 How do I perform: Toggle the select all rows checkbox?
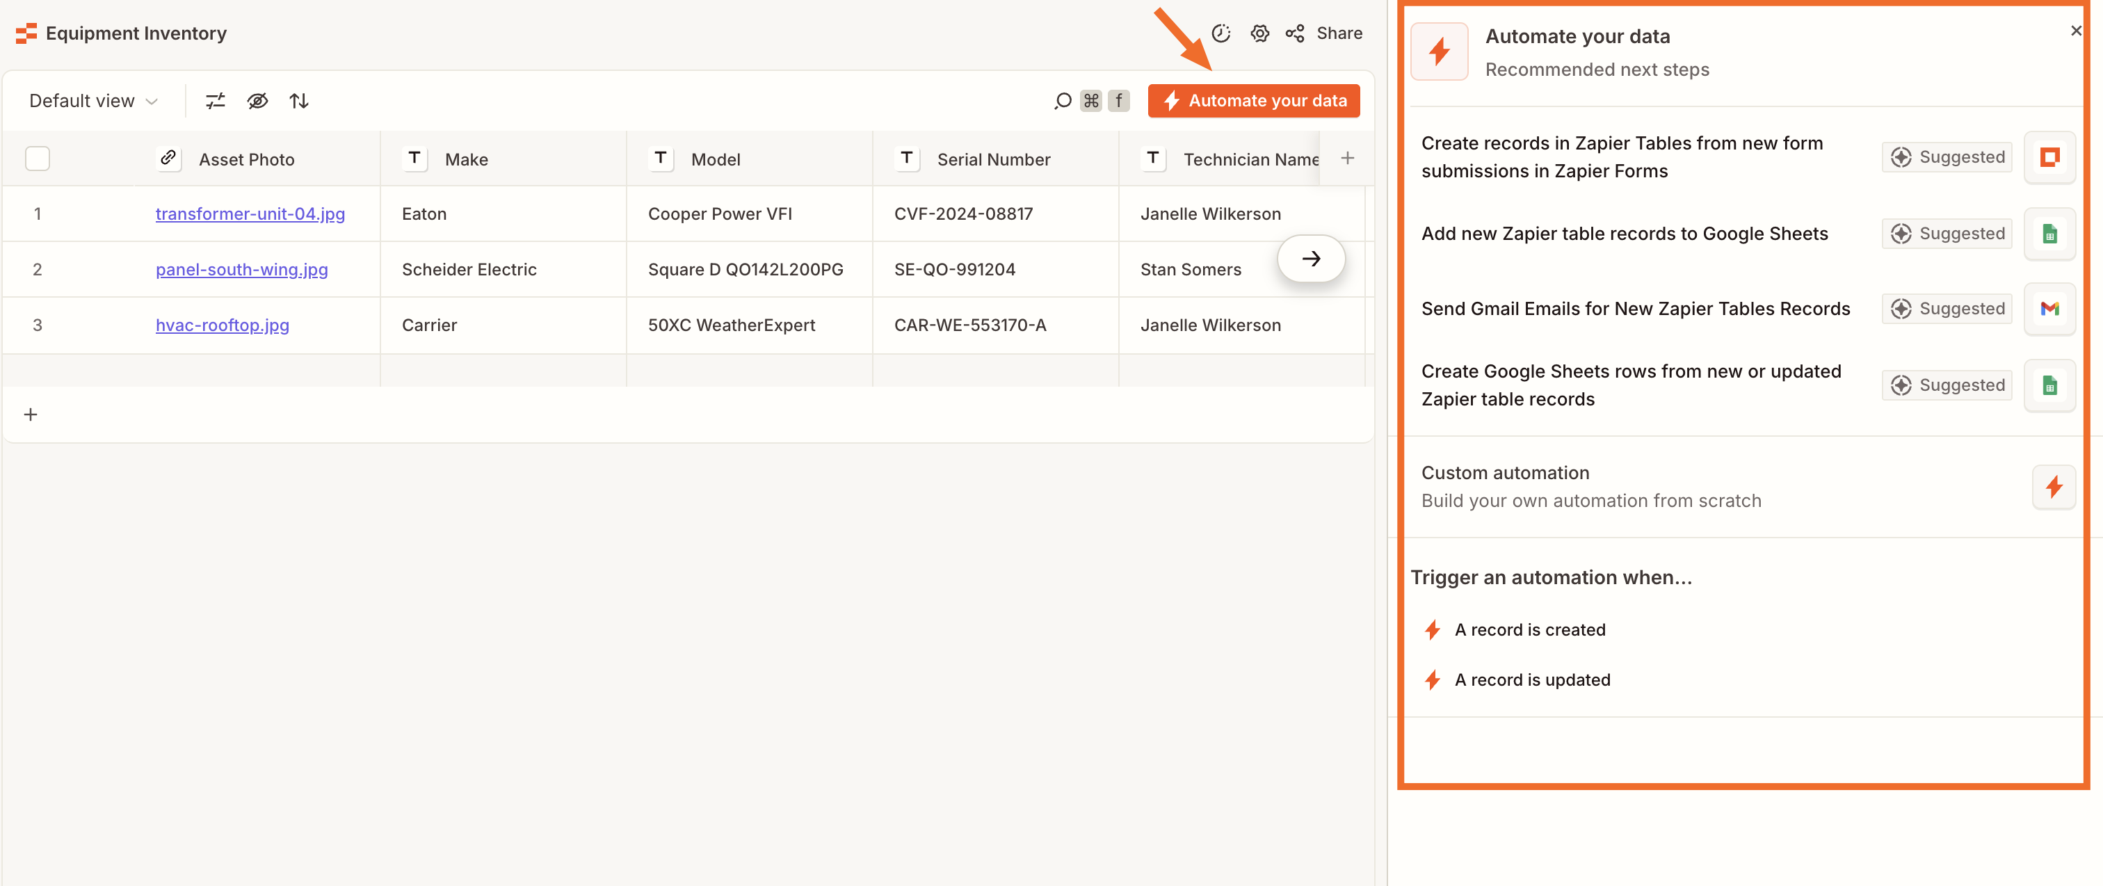click(38, 159)
